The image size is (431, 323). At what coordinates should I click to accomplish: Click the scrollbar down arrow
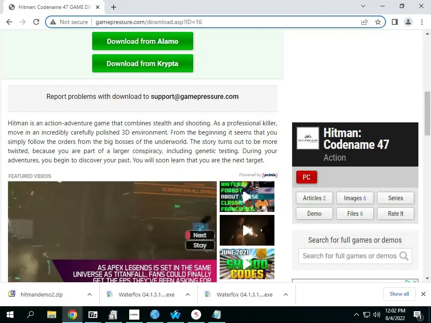(427, 278)
